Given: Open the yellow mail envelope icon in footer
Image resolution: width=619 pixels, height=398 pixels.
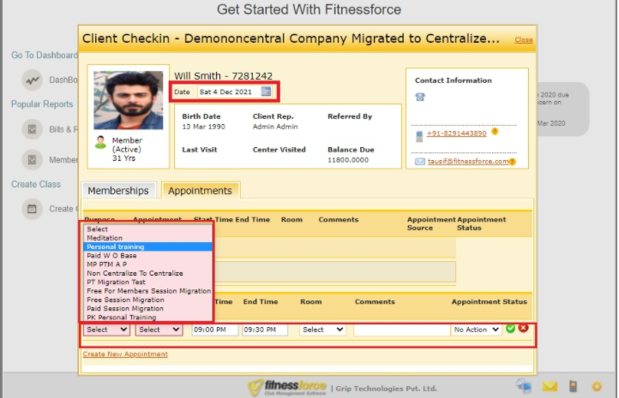Looking at the screenshot, I should tap(550, 387).
